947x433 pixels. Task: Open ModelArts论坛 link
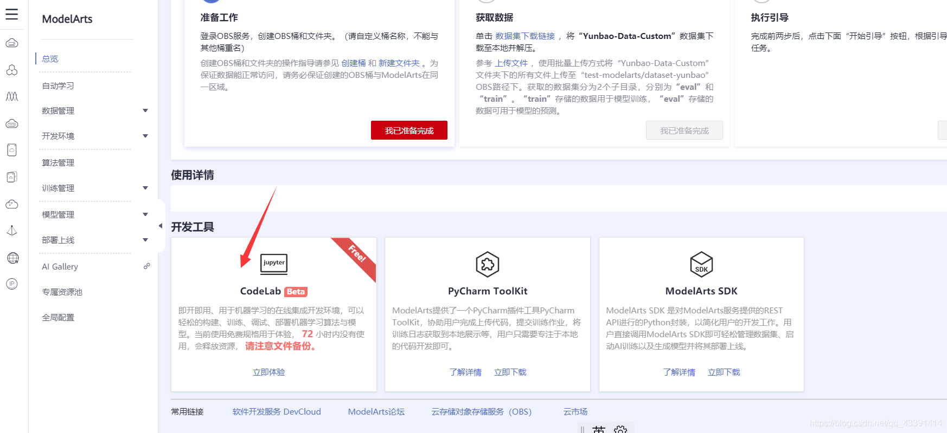[x=376, y=411]
